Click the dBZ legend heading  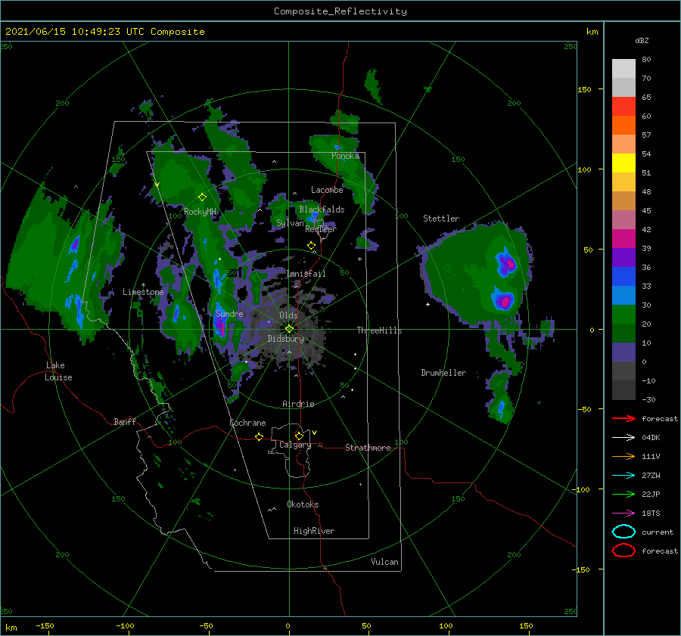[642, 40]
